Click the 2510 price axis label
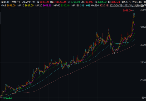The width and height of the screenshot is (146, 101). pos(143,62)
